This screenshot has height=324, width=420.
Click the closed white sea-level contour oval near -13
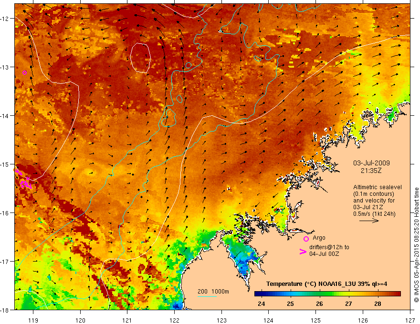point(140,58)
